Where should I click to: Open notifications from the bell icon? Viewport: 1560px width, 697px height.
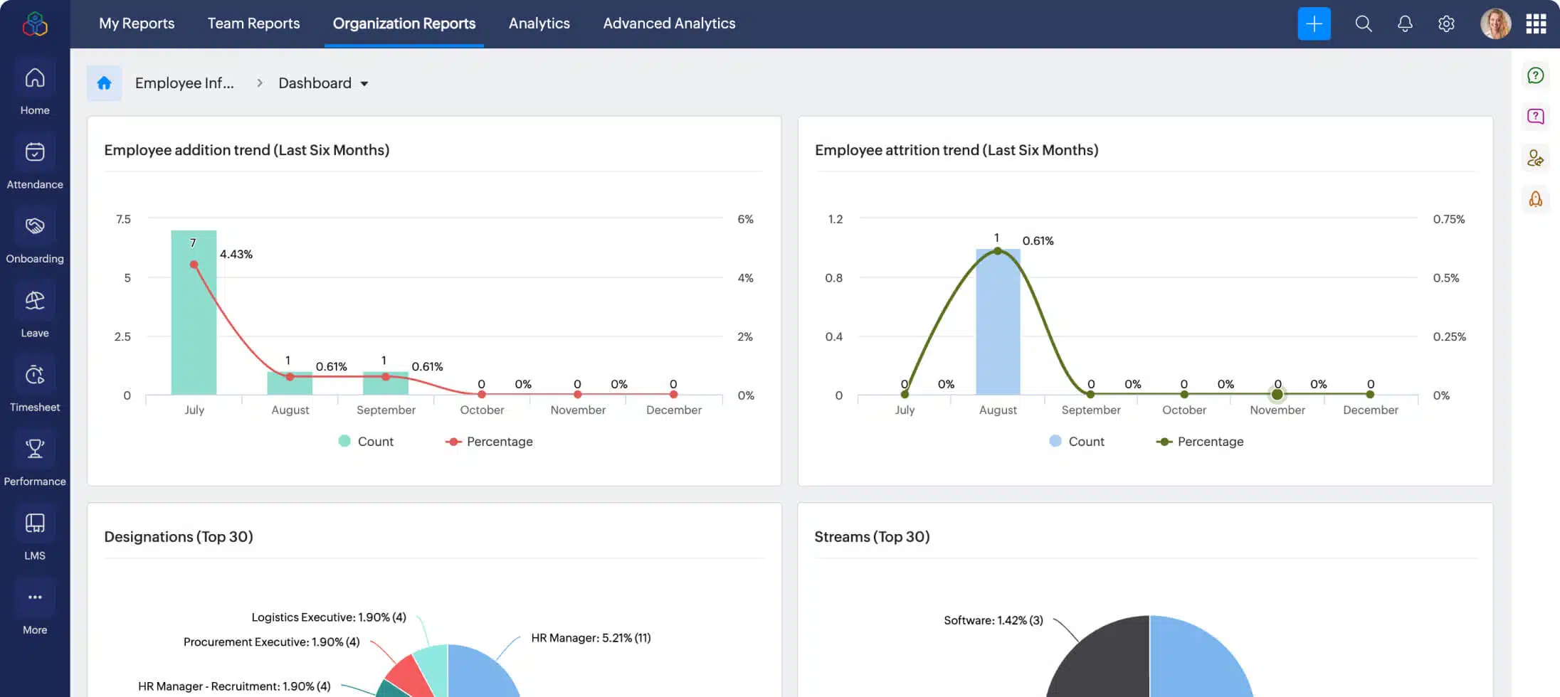click(x=1406, y=23)
